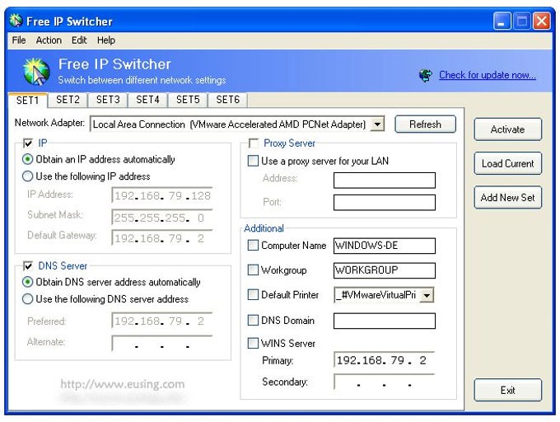Switch to the SET2 tab
Image resolution: width=560 pixels, height=422 pixels.
(68, 100)
